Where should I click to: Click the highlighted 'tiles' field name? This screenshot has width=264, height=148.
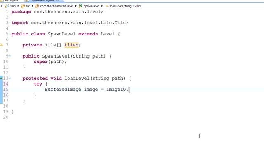click(71, 45)
